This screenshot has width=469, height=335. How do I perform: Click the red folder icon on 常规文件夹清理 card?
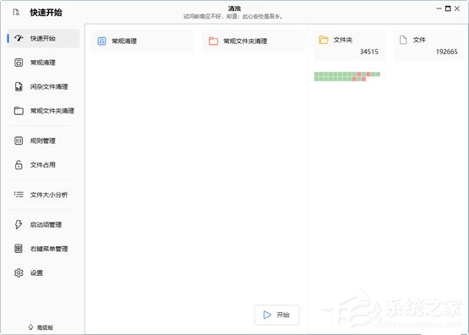click(213, 41)
